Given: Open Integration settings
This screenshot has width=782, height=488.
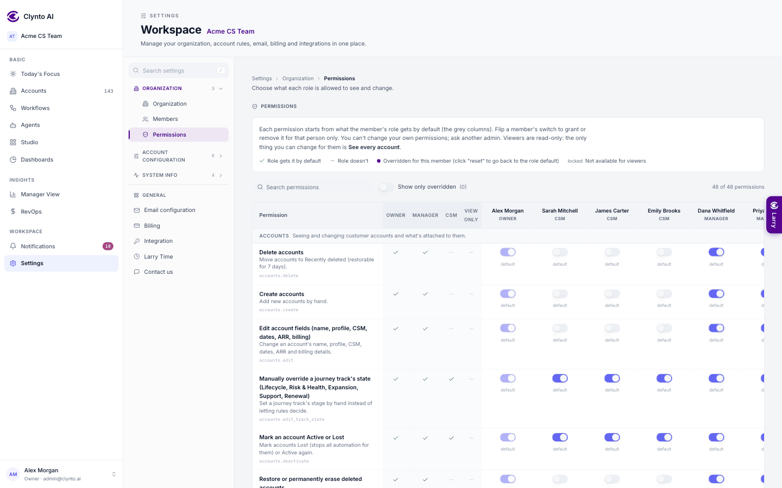Looking at the screenshot, I should [179, 241].
